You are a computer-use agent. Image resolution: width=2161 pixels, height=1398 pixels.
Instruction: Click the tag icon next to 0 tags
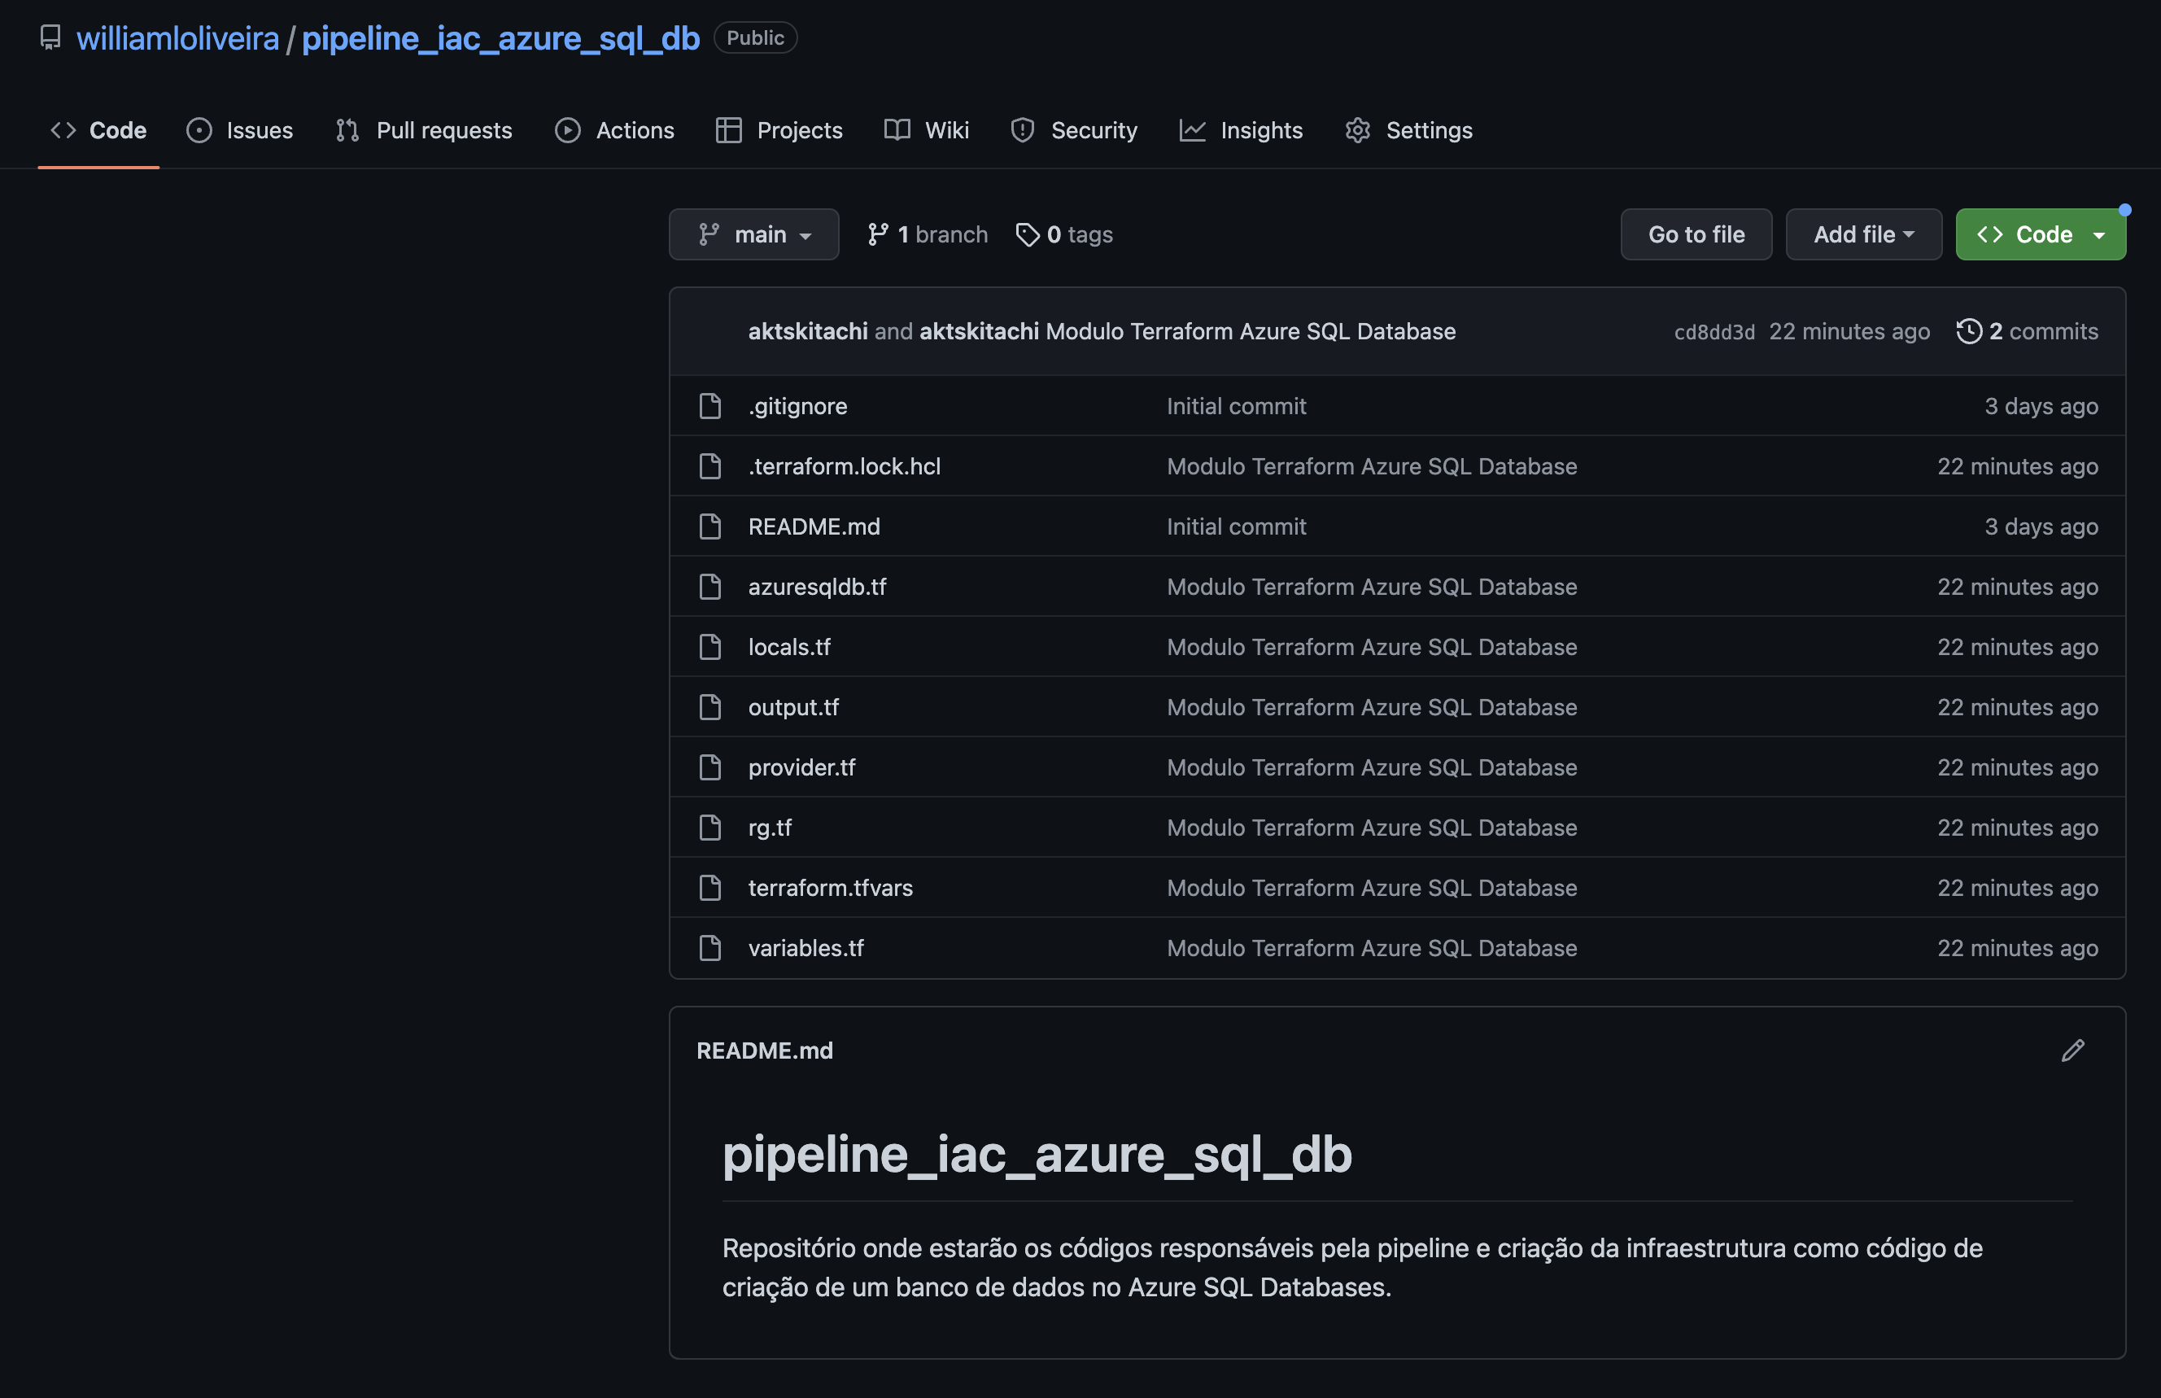point(1028,234)
